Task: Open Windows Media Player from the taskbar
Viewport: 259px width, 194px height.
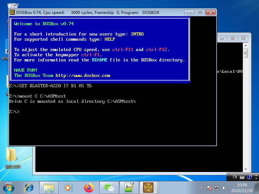Action: coord(69,188)
